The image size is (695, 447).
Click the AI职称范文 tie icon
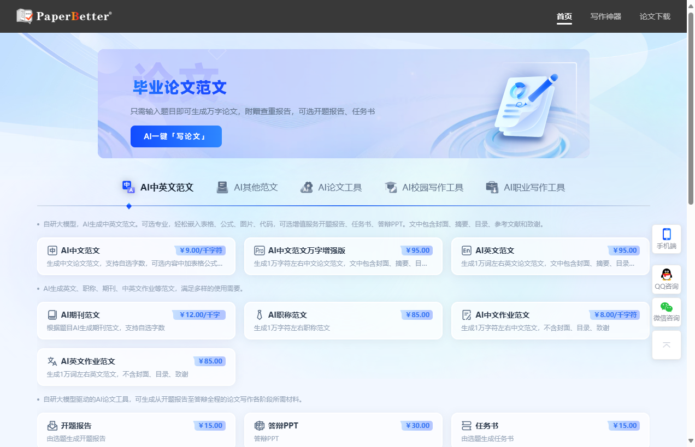click(260, 315)
